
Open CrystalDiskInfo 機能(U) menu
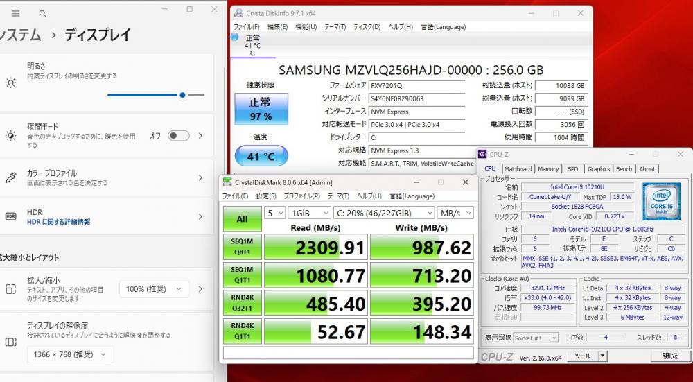(x=306, y=27)
